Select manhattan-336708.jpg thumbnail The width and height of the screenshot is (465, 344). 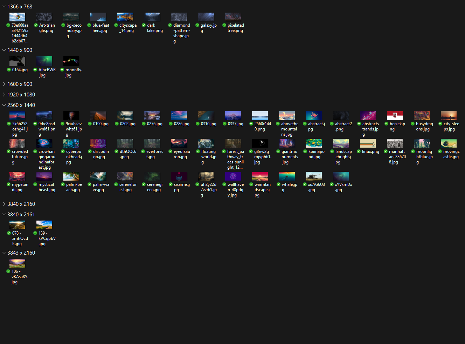pos(395,143)
